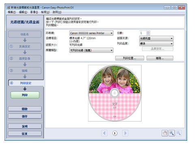The image size is (196, 148).
Task: Click the green 列印 print button
Action: [25, 95]
